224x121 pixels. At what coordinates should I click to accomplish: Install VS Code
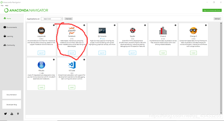click(72, 87)
